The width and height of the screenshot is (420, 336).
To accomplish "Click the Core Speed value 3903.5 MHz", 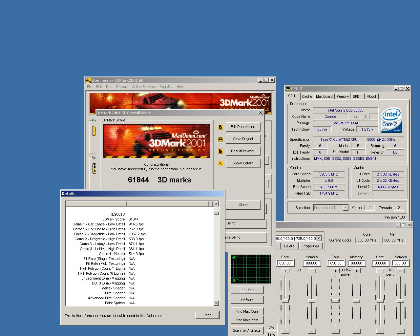I will (329, 174).
